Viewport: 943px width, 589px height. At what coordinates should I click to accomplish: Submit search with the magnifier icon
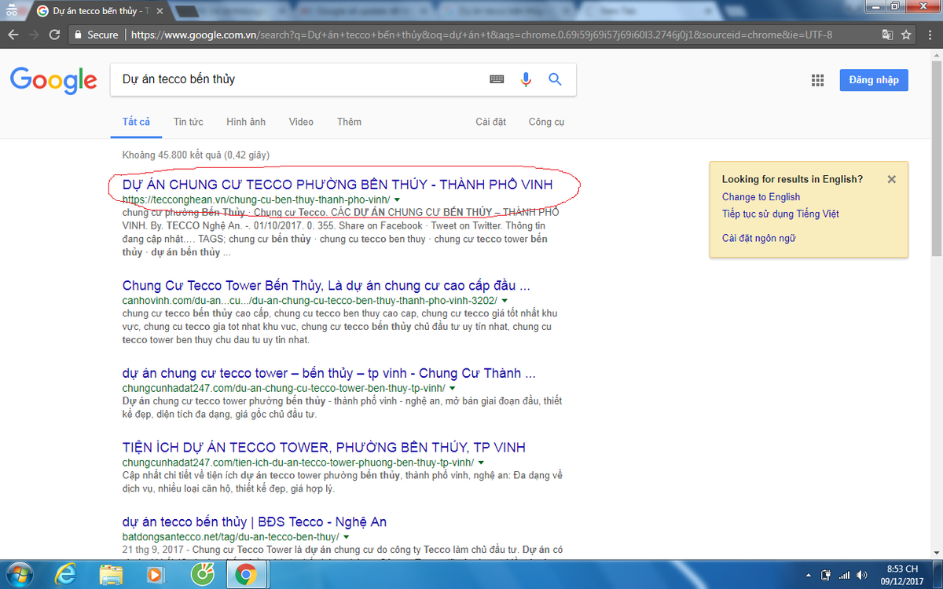555,79
